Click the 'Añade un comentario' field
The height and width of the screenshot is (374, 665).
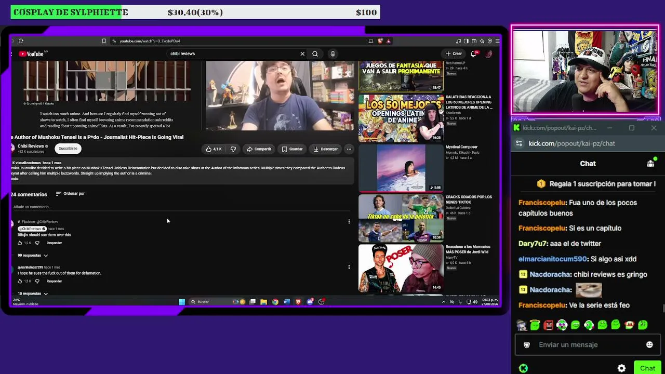click(x=182, y=207)
